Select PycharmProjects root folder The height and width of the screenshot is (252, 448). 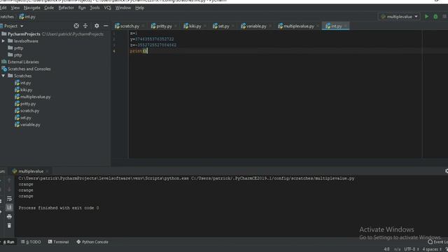coord(24,34)
